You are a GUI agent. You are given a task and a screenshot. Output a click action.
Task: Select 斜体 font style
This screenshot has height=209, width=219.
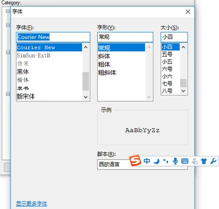pyautogui.click(x=121, y=56)
